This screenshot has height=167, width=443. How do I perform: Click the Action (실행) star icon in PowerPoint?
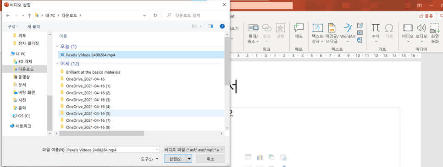(x=280, y=27)
